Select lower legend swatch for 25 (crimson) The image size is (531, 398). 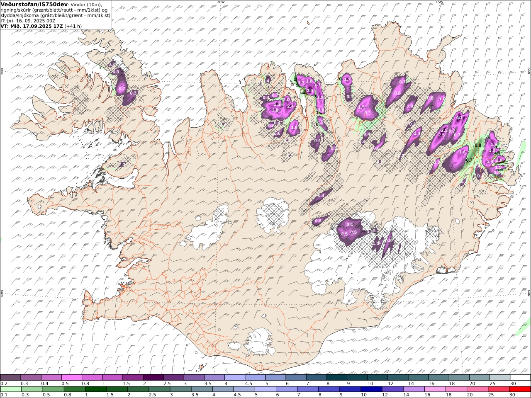click(x=499, y=389)
